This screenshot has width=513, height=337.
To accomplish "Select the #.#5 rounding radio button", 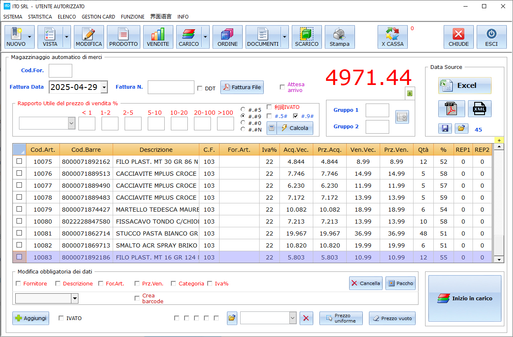I will point(243,110).
